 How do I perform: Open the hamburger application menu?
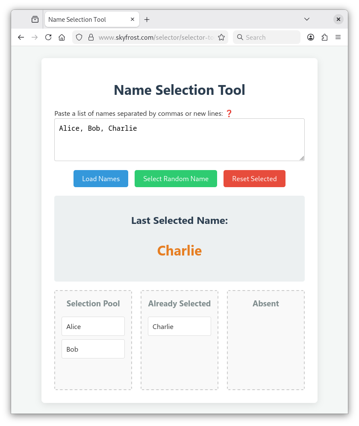click(338, 38)
